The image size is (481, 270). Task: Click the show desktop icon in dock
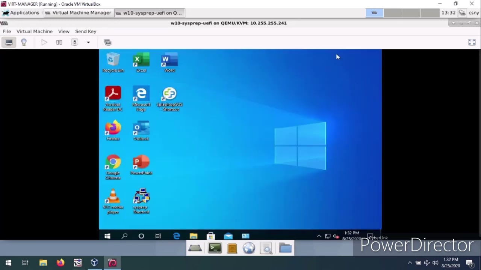click(195, 248)
